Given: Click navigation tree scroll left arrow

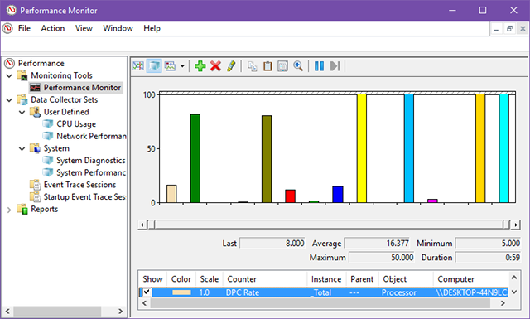Looking at the screenshot, I should [7, 312].
